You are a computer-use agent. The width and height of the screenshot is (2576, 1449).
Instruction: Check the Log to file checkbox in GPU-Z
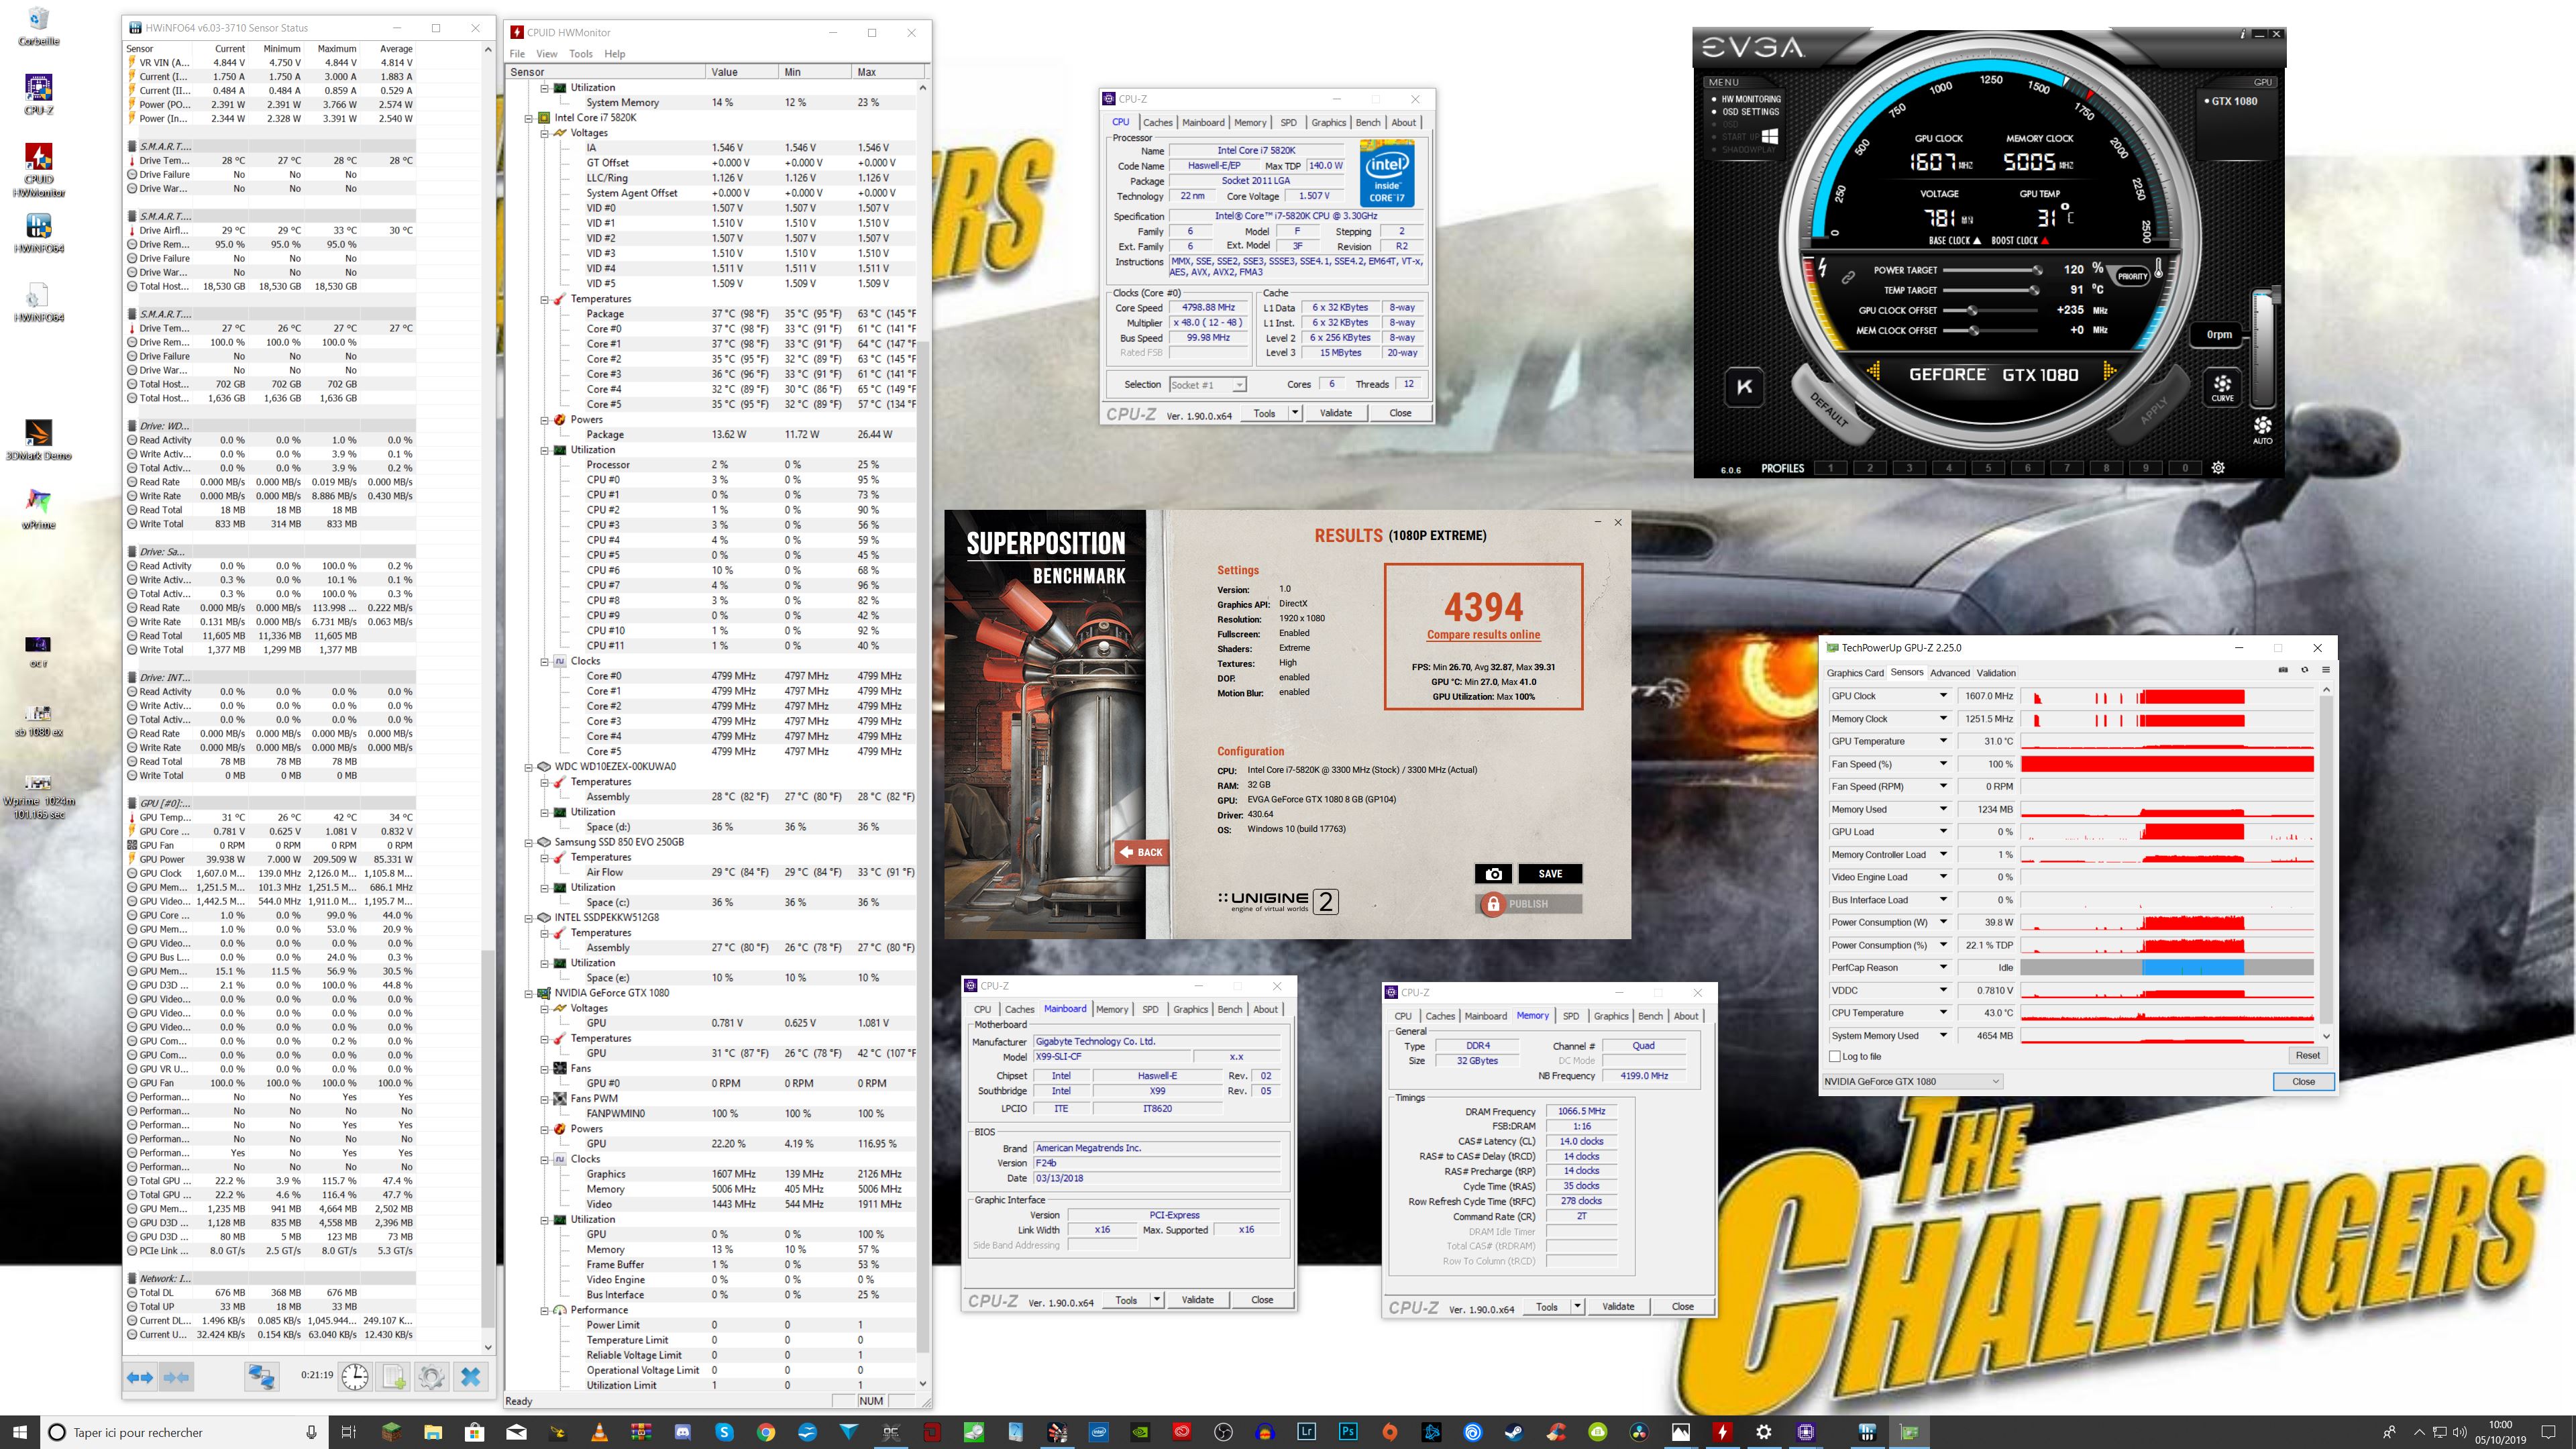pyautogui.click(x=1834, y=1056)
